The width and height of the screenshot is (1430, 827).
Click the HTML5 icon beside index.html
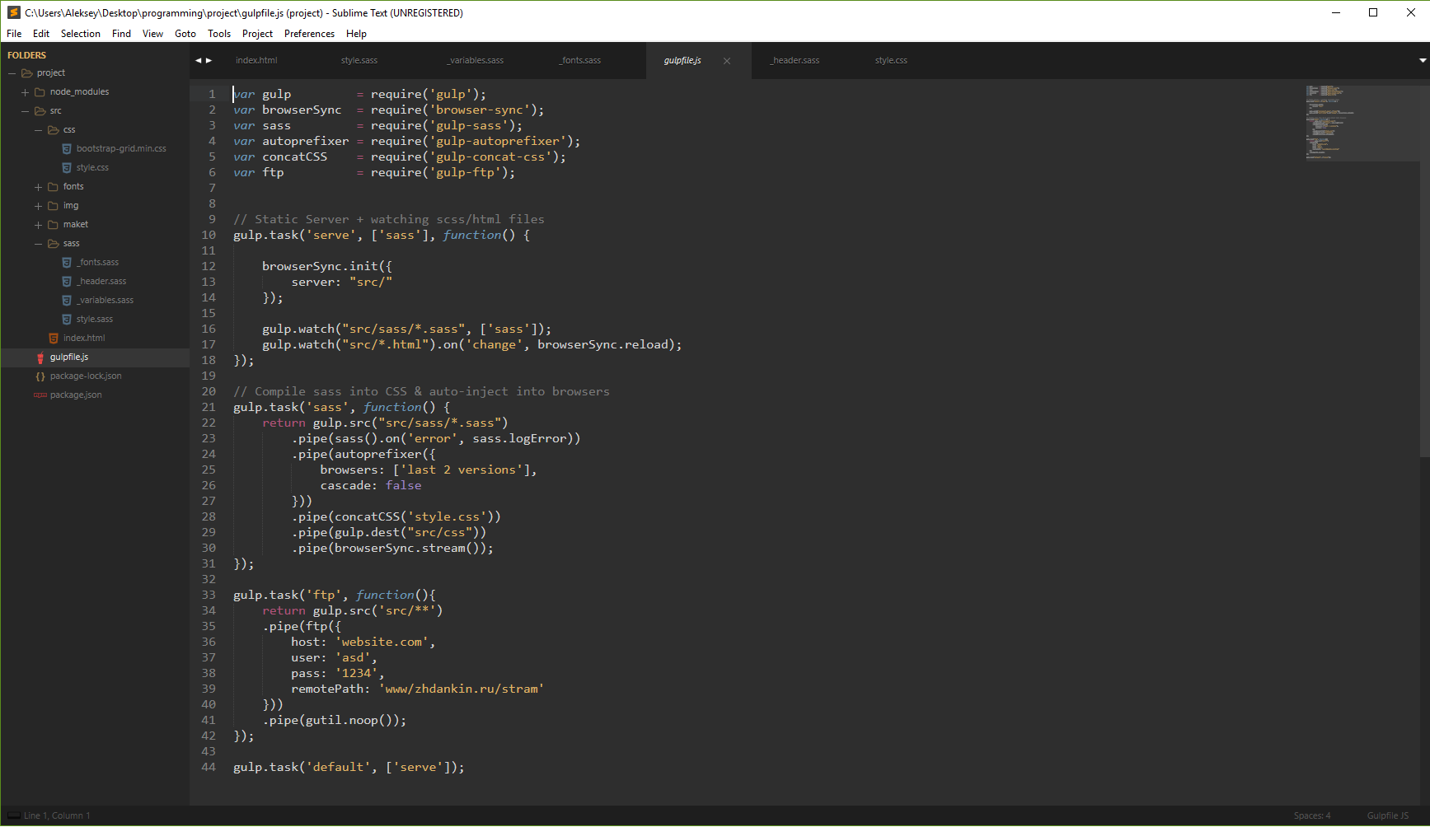tap(54, 339)
